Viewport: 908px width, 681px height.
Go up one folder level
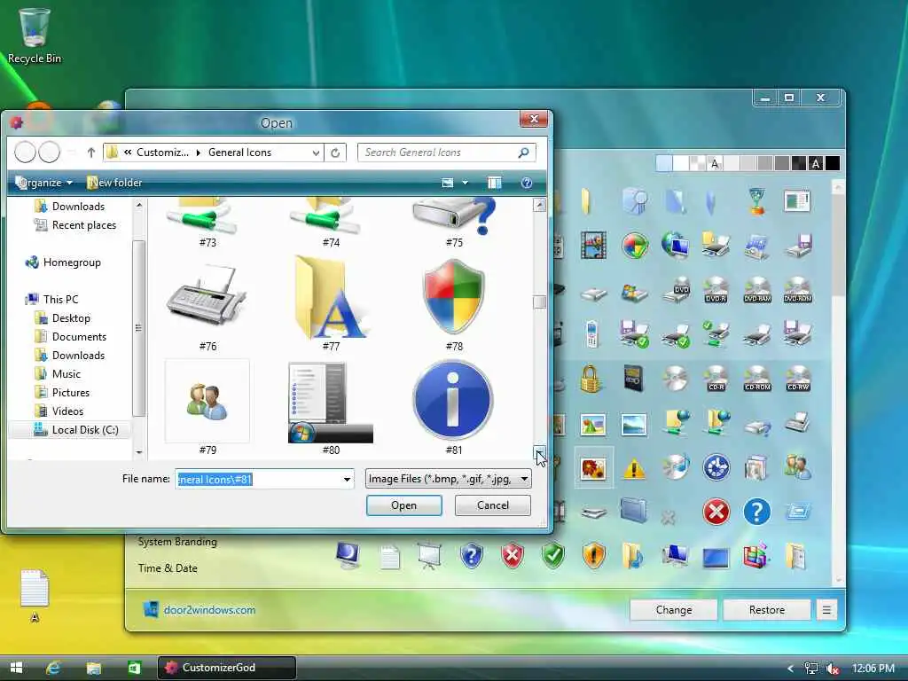pos(91,153)
